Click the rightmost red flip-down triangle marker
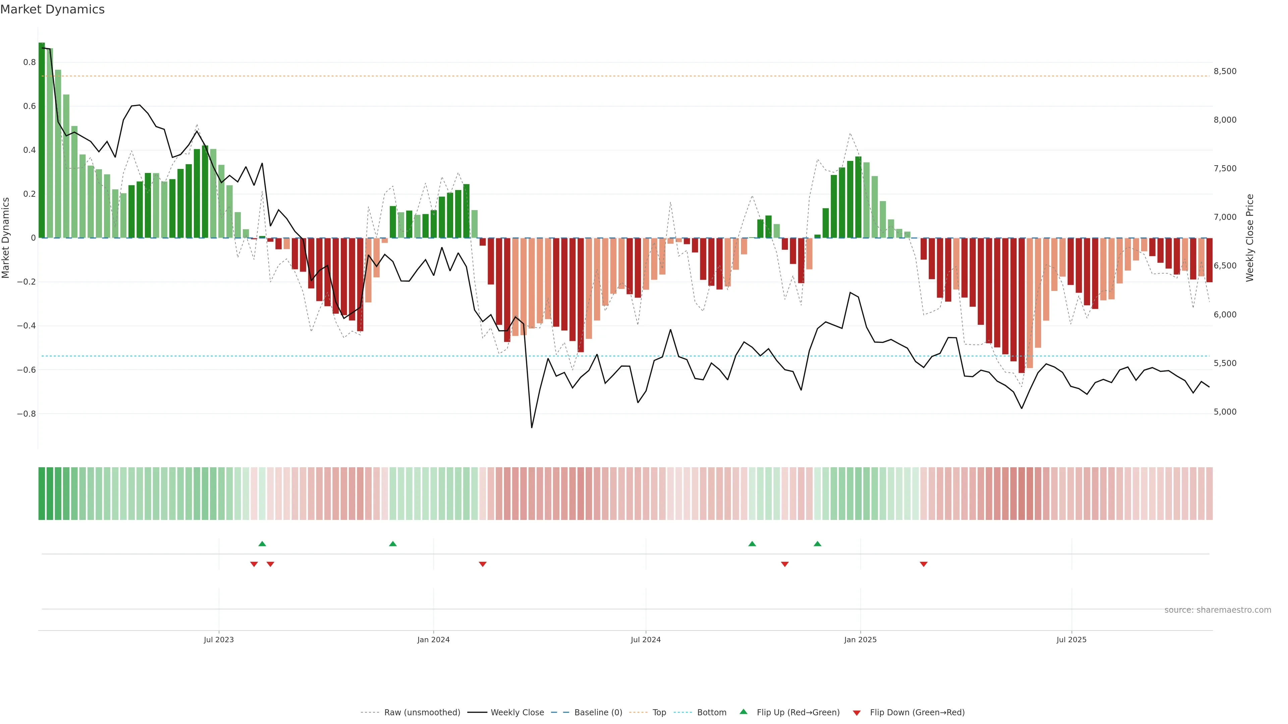The width and height of the screenshot is (1288, 724). point(923,564)
